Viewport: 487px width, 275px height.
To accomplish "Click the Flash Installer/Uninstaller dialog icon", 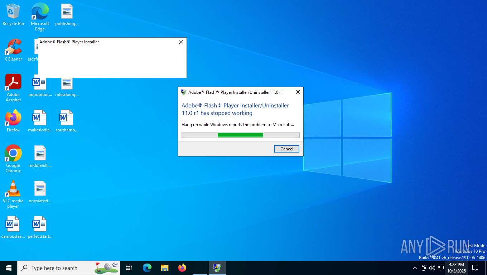I will [x=184, y=92].
